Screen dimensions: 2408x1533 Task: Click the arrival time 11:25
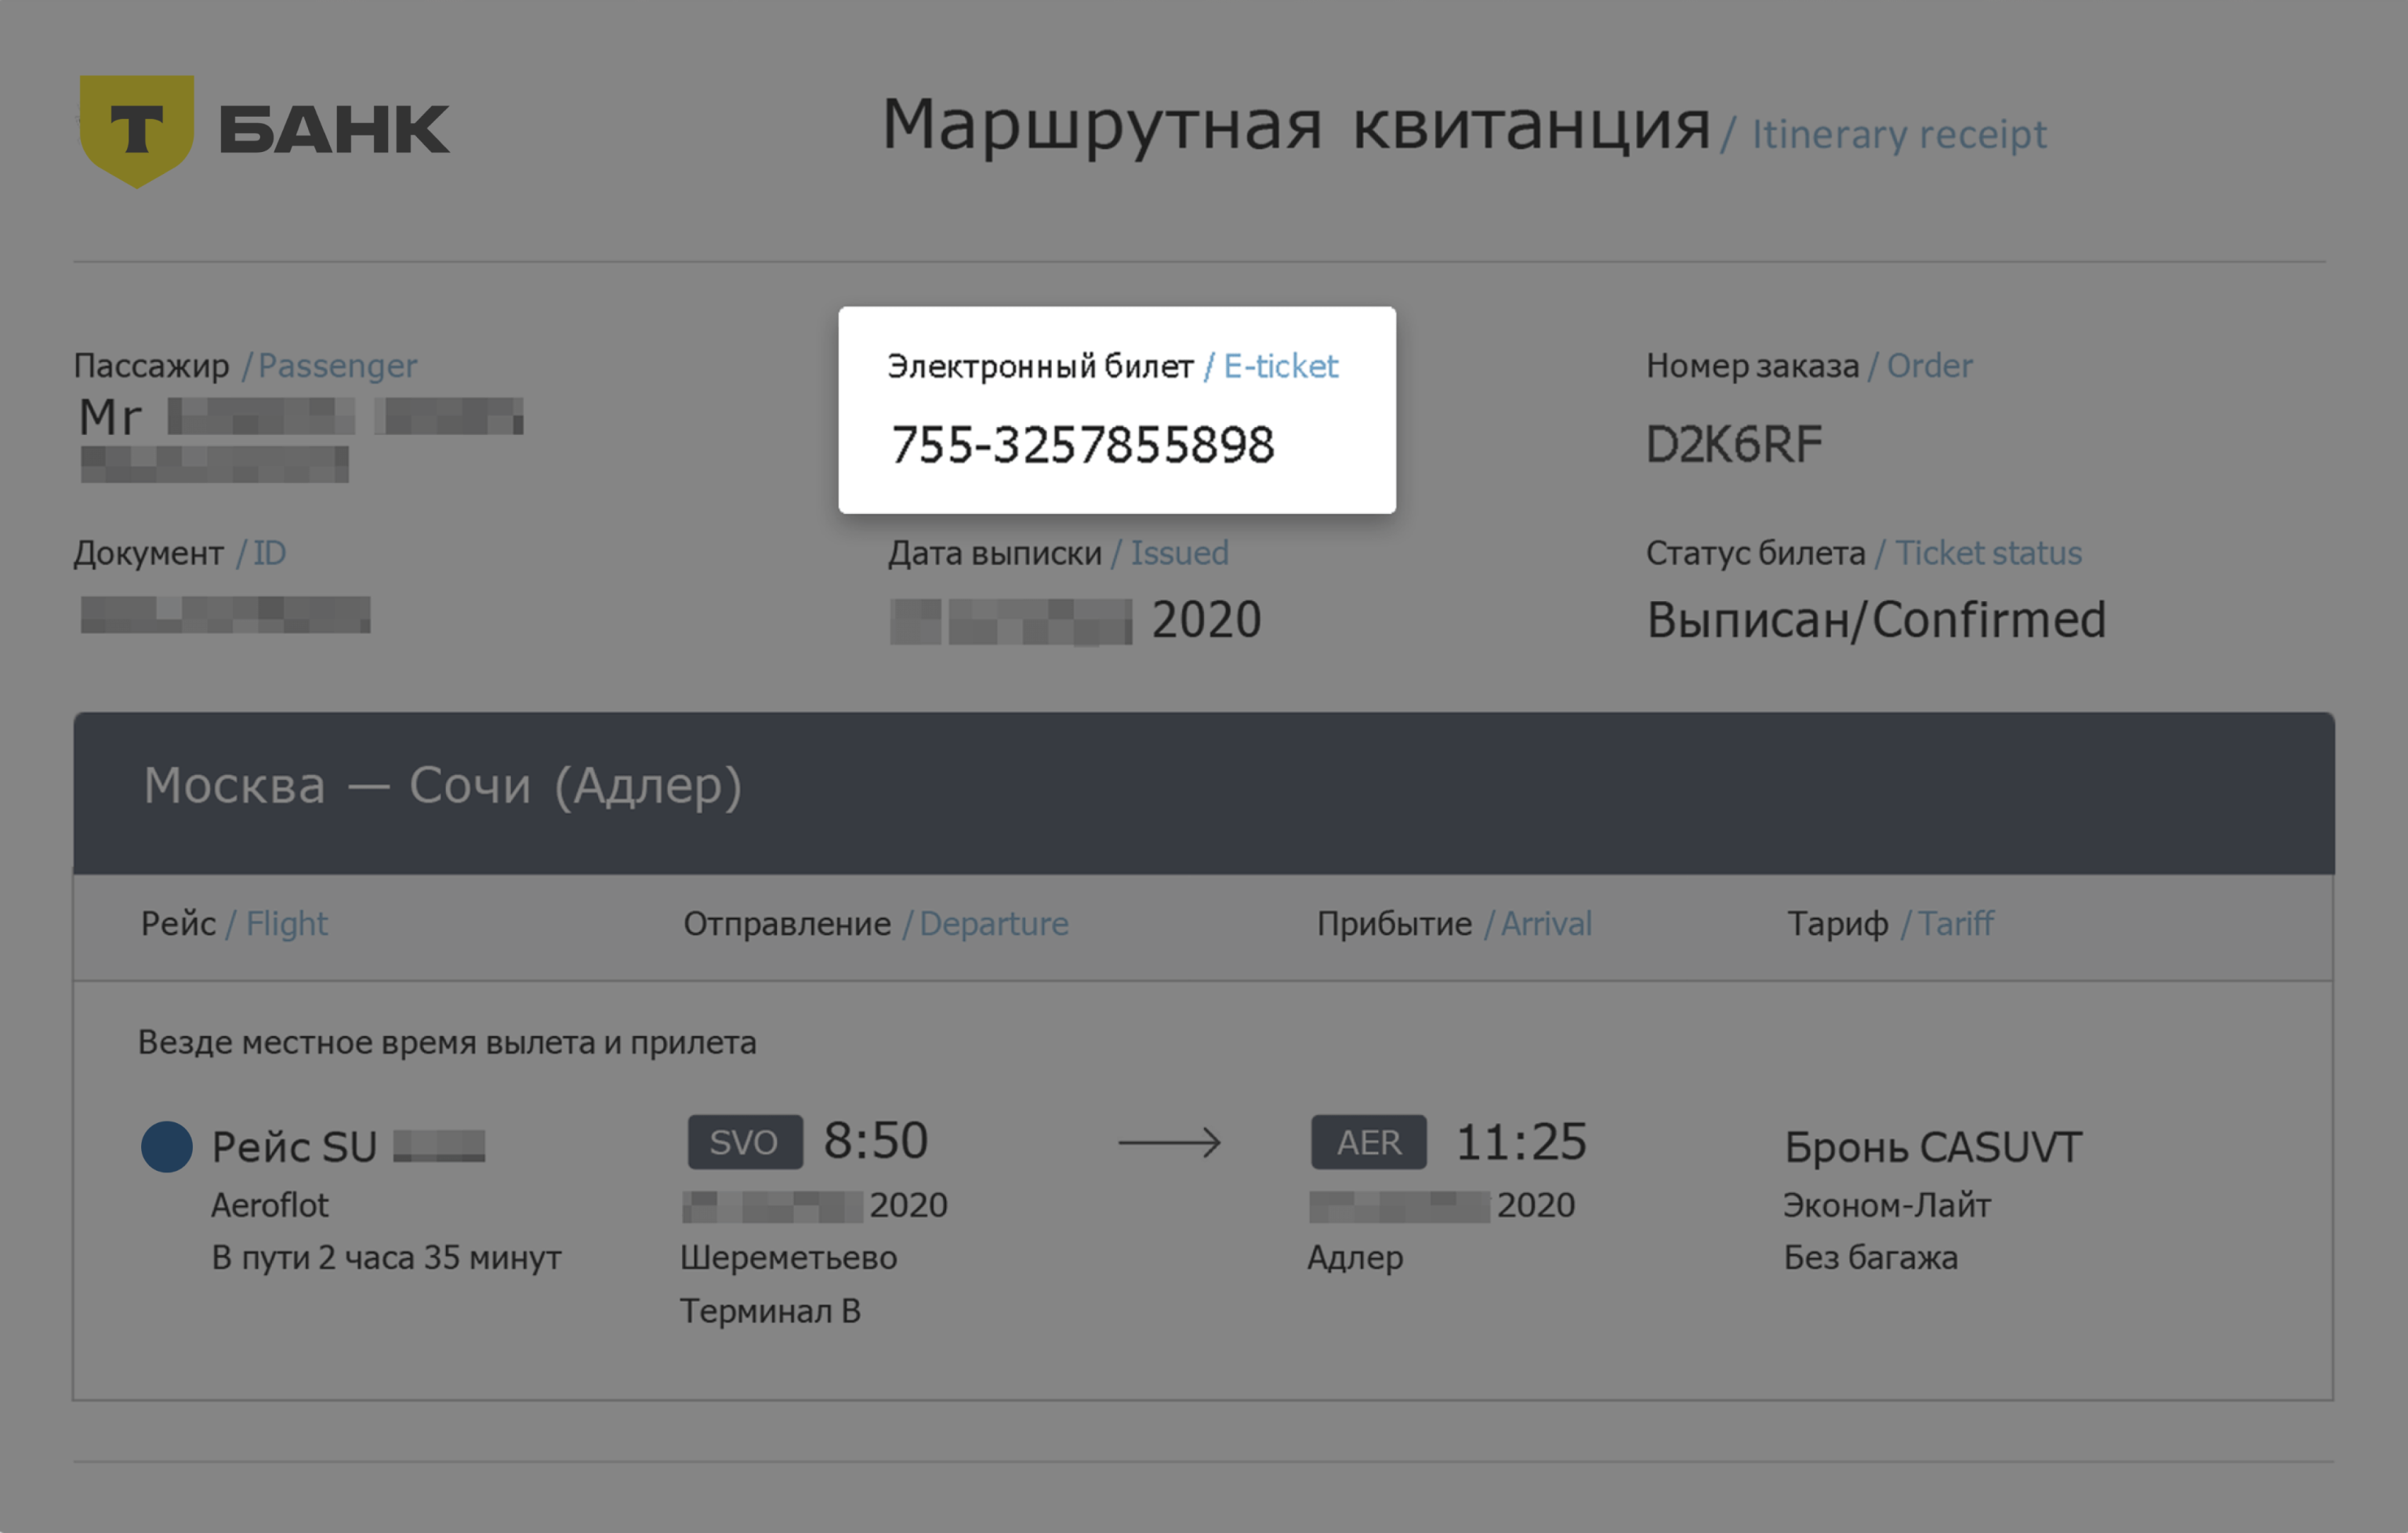[x=1521, y=1142]
